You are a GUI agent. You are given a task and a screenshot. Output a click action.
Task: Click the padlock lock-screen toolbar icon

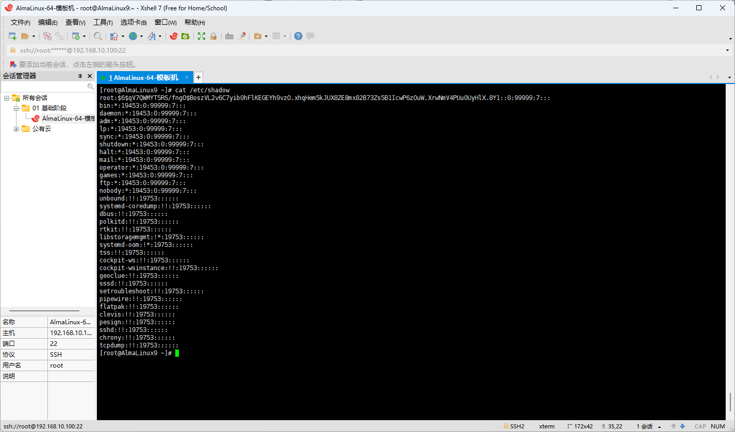(x=213, y=36)
